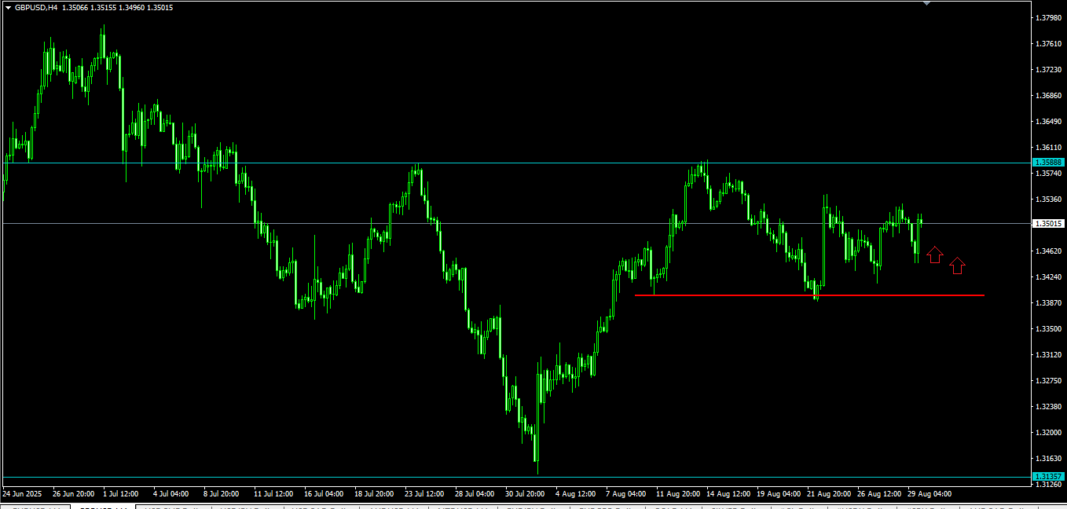
Task: Click the 7 Aug 04:00 time label
Action: [625, 494]
